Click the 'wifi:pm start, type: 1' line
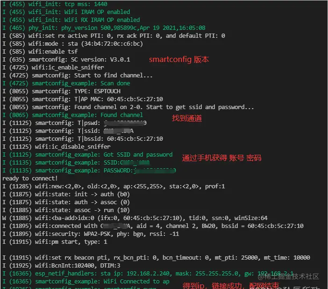This screenshot has width=328, height=289. [55, 242]
